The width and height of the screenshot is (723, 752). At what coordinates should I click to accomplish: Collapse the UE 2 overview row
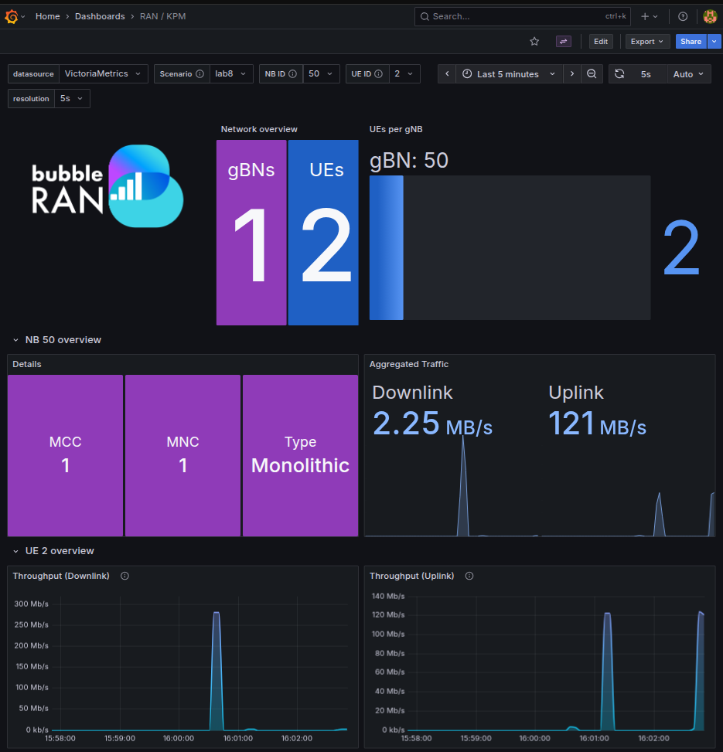tap(15, 551)
